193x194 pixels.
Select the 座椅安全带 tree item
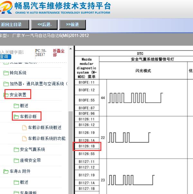coord(31,160)
